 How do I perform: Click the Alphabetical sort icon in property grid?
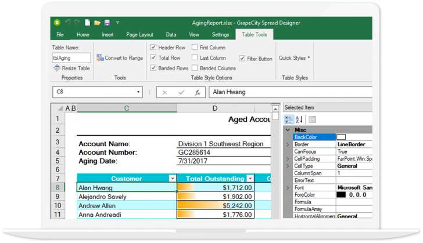(x=299, y=119)
